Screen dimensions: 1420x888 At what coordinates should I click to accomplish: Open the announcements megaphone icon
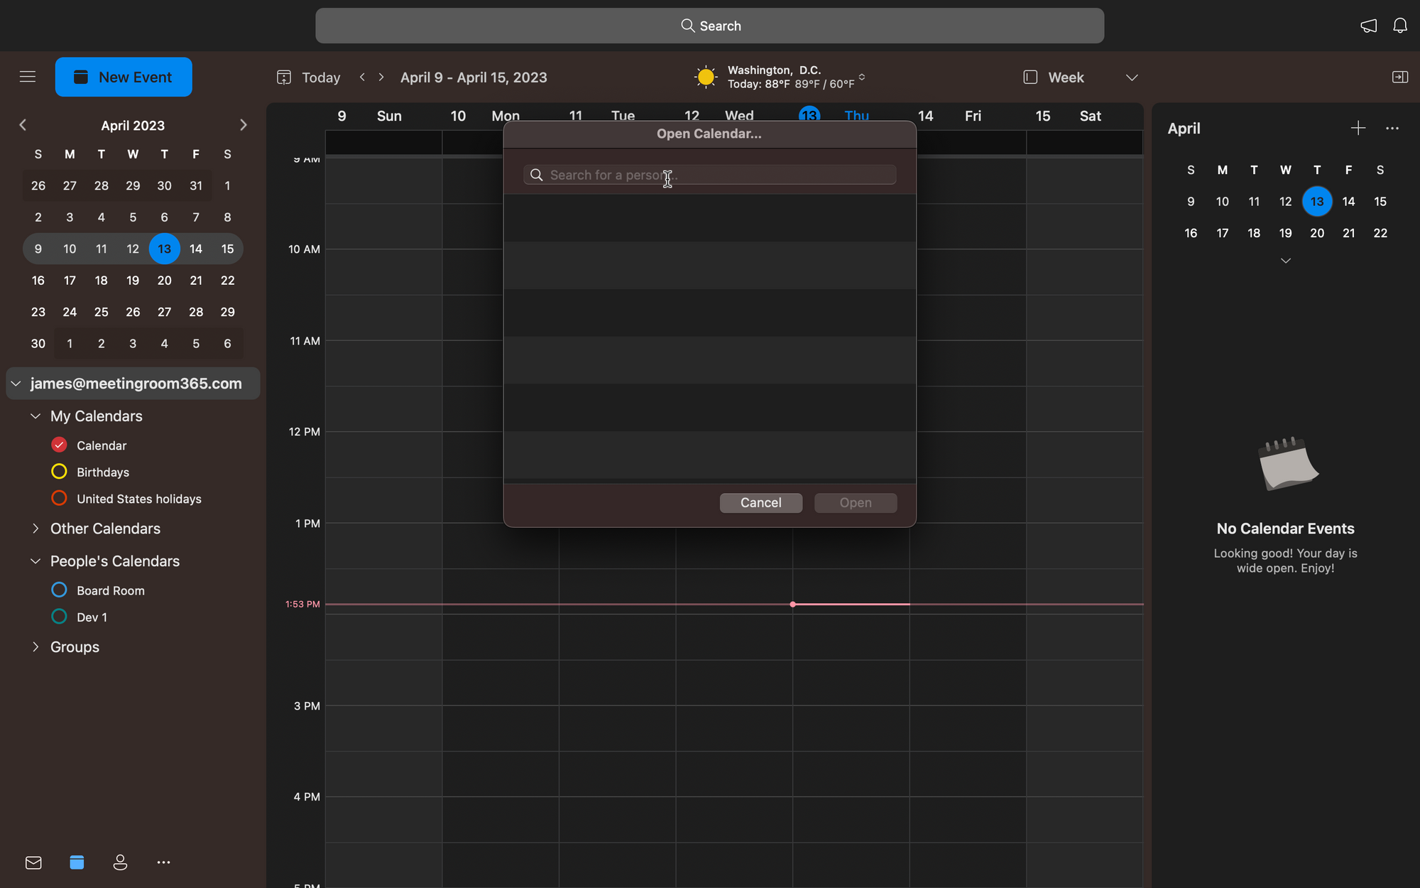click(1368, 26)
